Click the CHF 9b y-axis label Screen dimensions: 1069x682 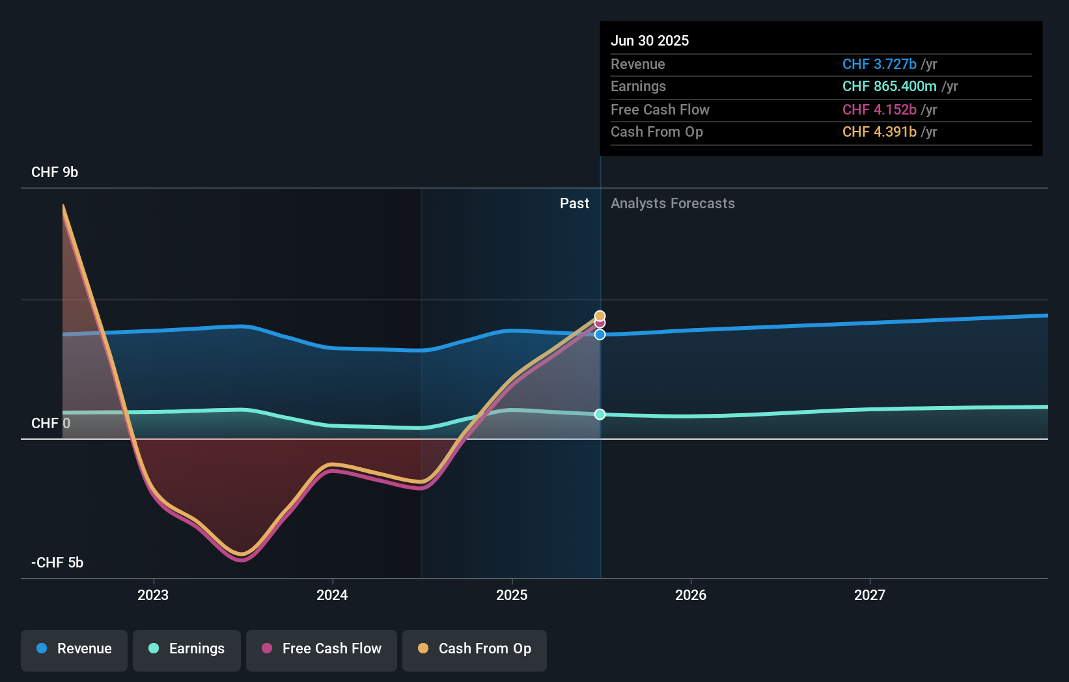pos(55,172)
